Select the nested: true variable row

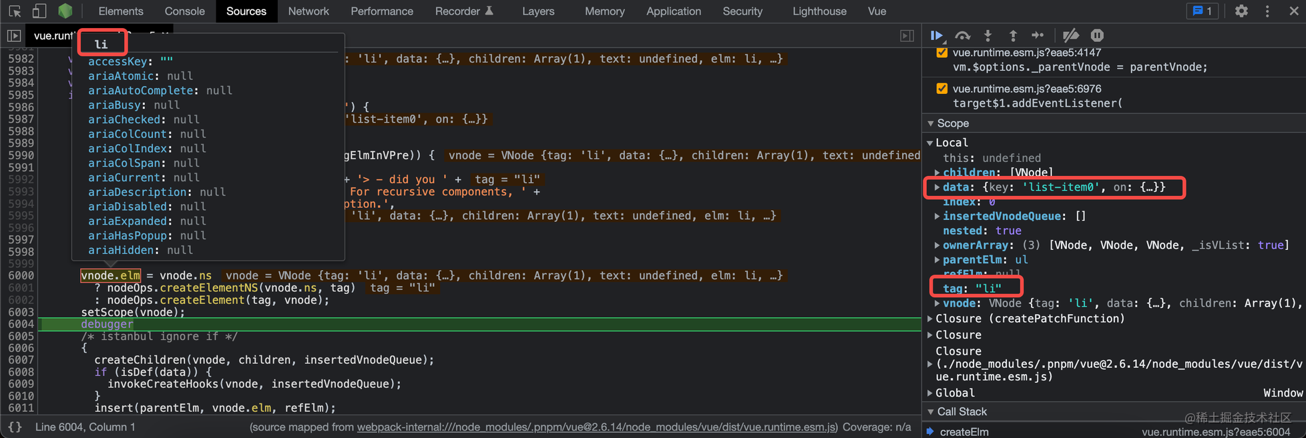coord(982,231)
